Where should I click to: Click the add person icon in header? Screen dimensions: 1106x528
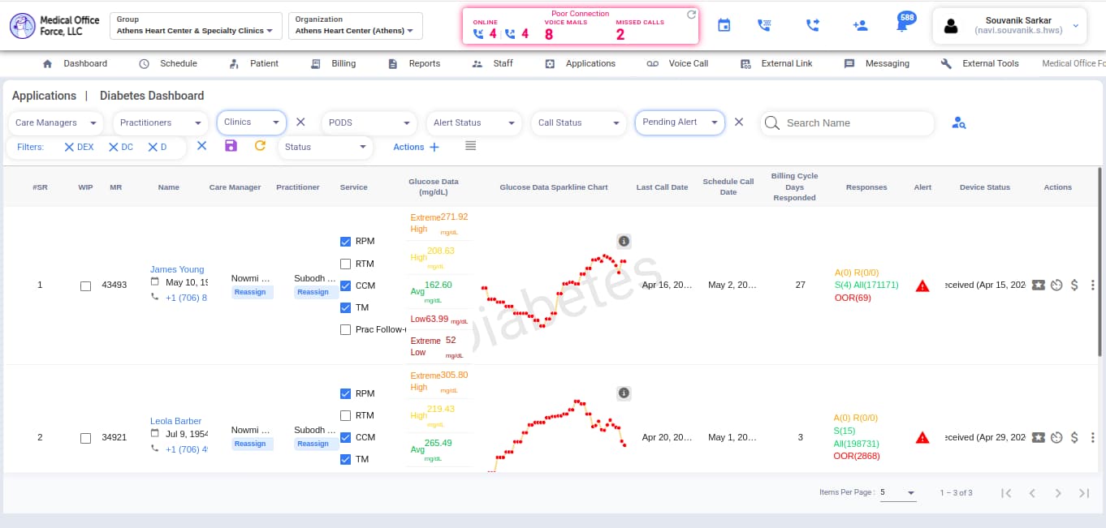click(x=861, y=26)
